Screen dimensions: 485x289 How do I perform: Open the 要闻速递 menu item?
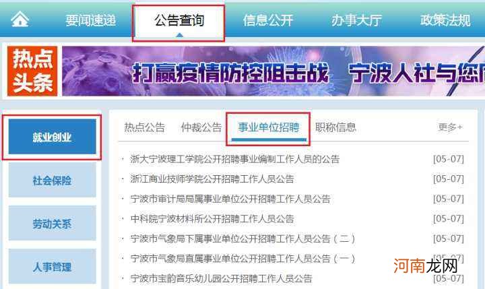click(x=91, y=20)
